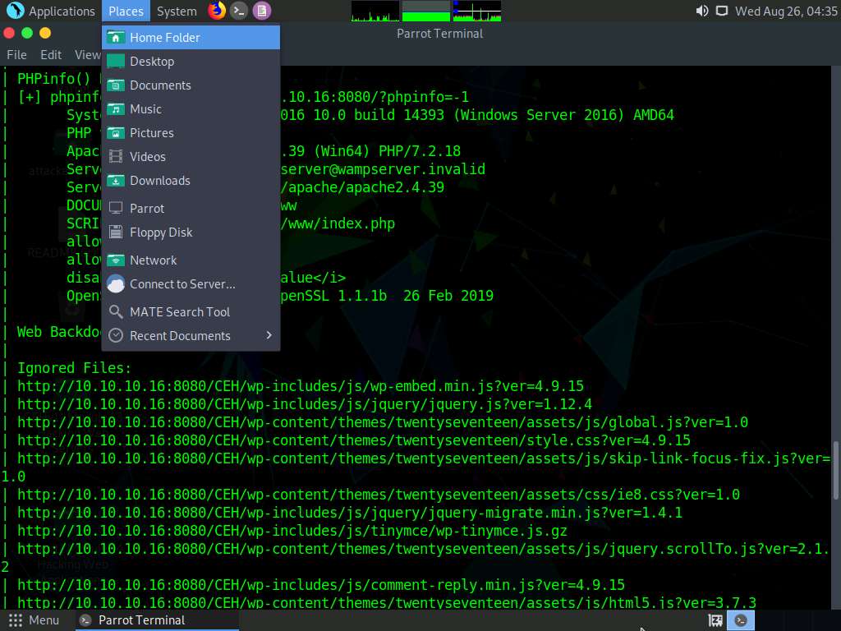Open the terminal Edit menu

tap(51, 55)
